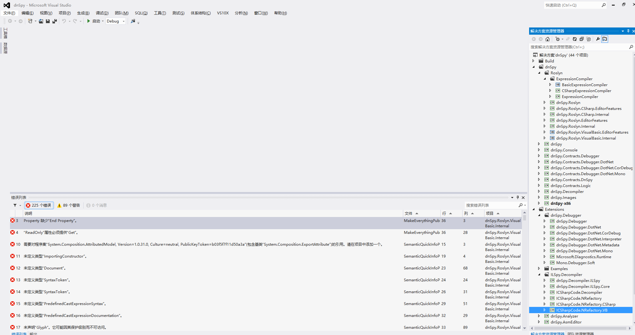Open the Start button dropdown arrow
The width and height of the screenshot is (635, 335).
point(103,21)
